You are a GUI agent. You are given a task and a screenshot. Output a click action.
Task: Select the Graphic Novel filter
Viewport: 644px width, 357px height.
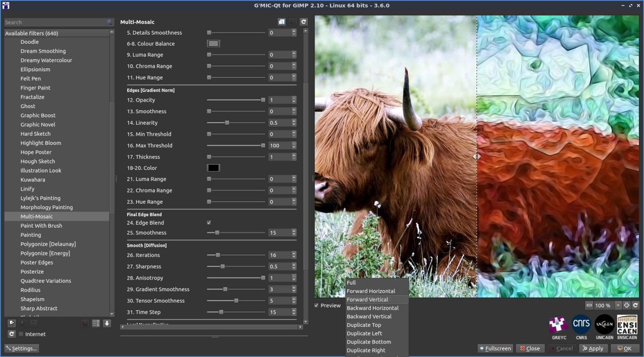pos(38,125)
